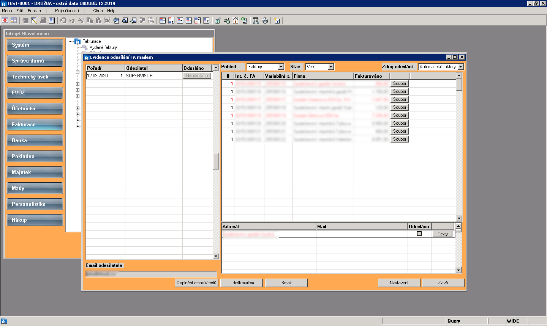Click the Smaž button
The width and height of the screenshot is (547, 326).
tap(286, 283)
